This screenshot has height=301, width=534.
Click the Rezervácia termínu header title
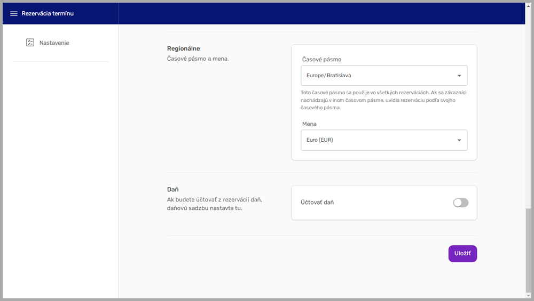[48, 14]
